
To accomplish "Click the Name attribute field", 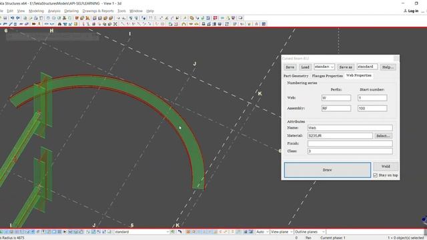I will tap(350, 127).
